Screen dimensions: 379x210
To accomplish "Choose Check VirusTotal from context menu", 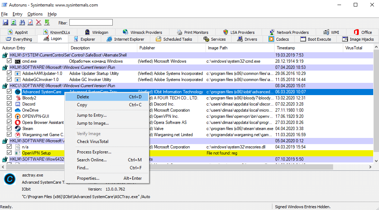I will (92, 142).
